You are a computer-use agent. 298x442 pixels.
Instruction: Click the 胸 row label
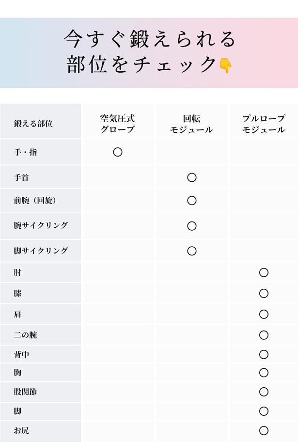tap(18, 373)
